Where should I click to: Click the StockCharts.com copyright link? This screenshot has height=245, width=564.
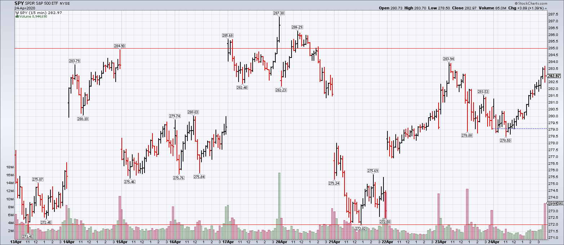point(545,4)
